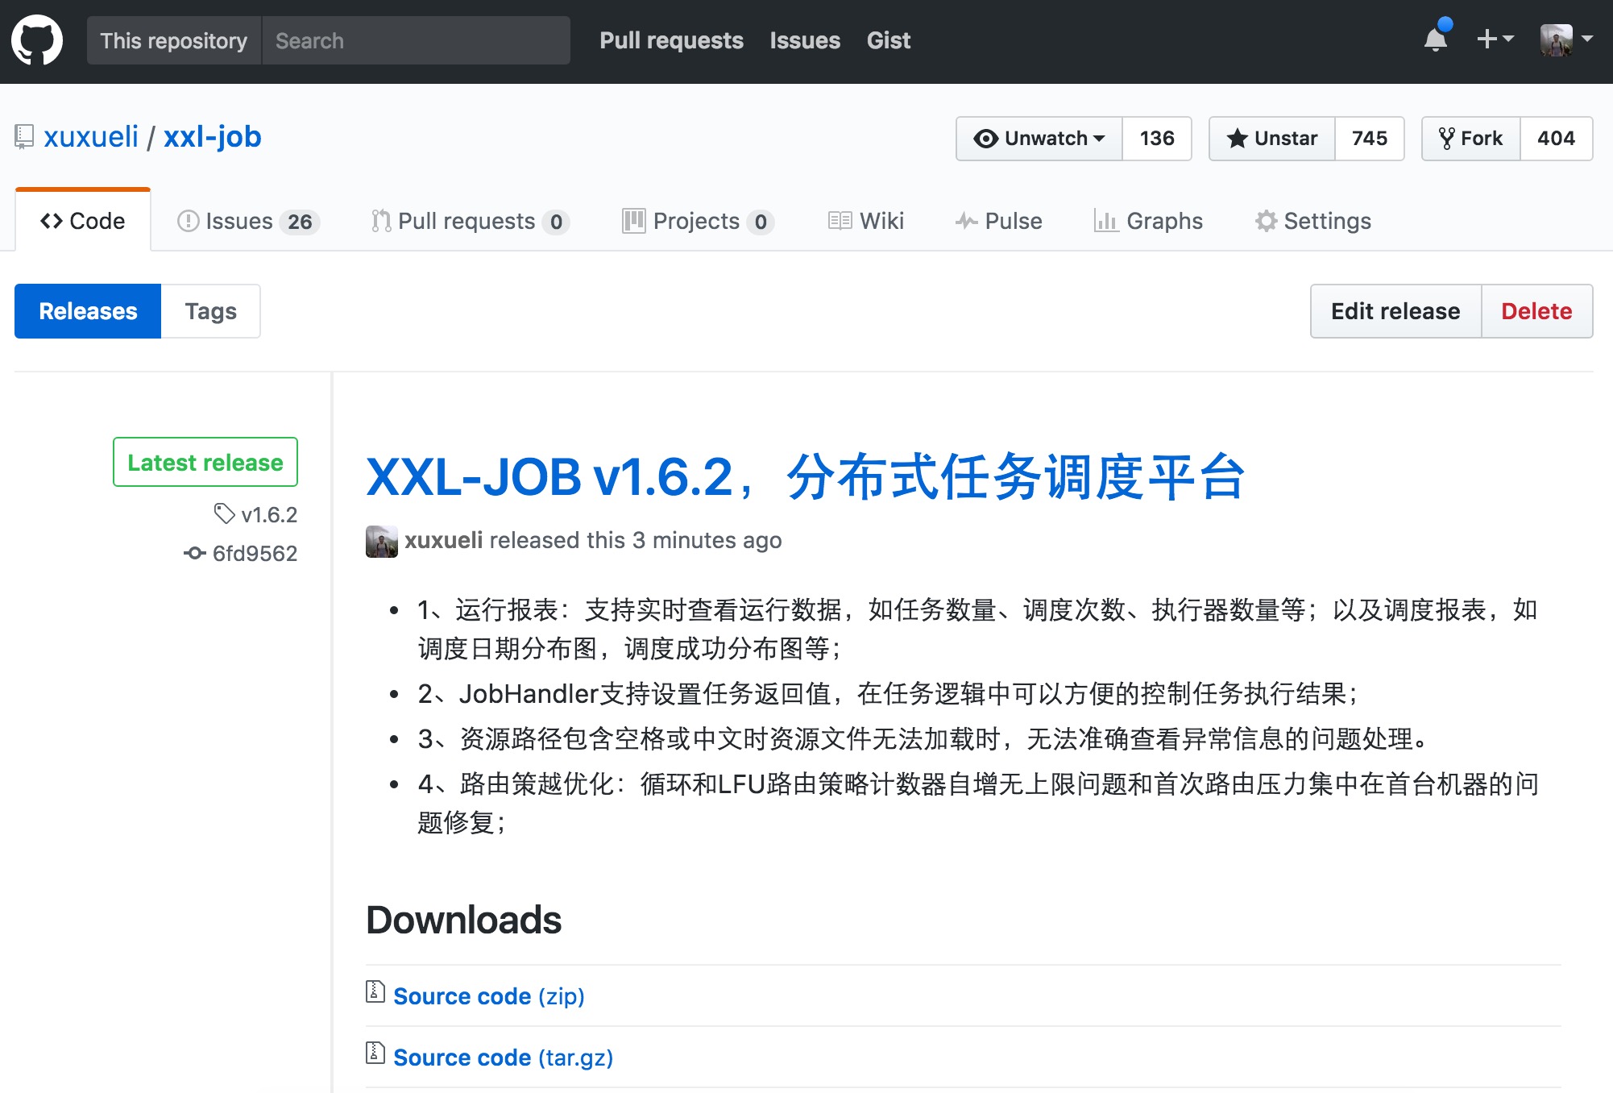This screenshot has height=1093, width=1613.
Task: Fork the xxl-job repository
Action: click(x=1471, y=139)
